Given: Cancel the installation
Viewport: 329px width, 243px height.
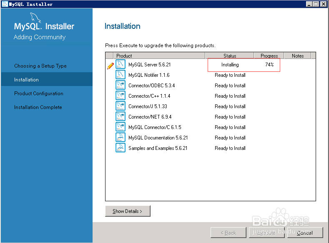Looking at the screenshot, I should pos(305,233).
